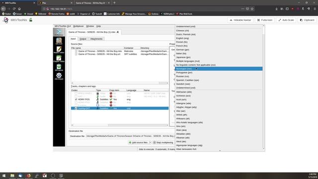Image resolution: width=318 pixels, height=179 pixels.
Task: Open the Plex WebTools bookmark
Action: 184,14
